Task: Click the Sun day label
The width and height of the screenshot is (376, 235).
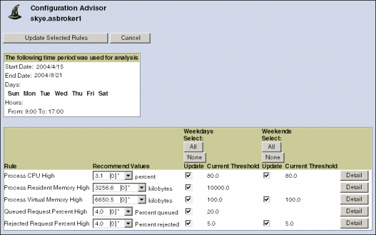Action: 14,93
